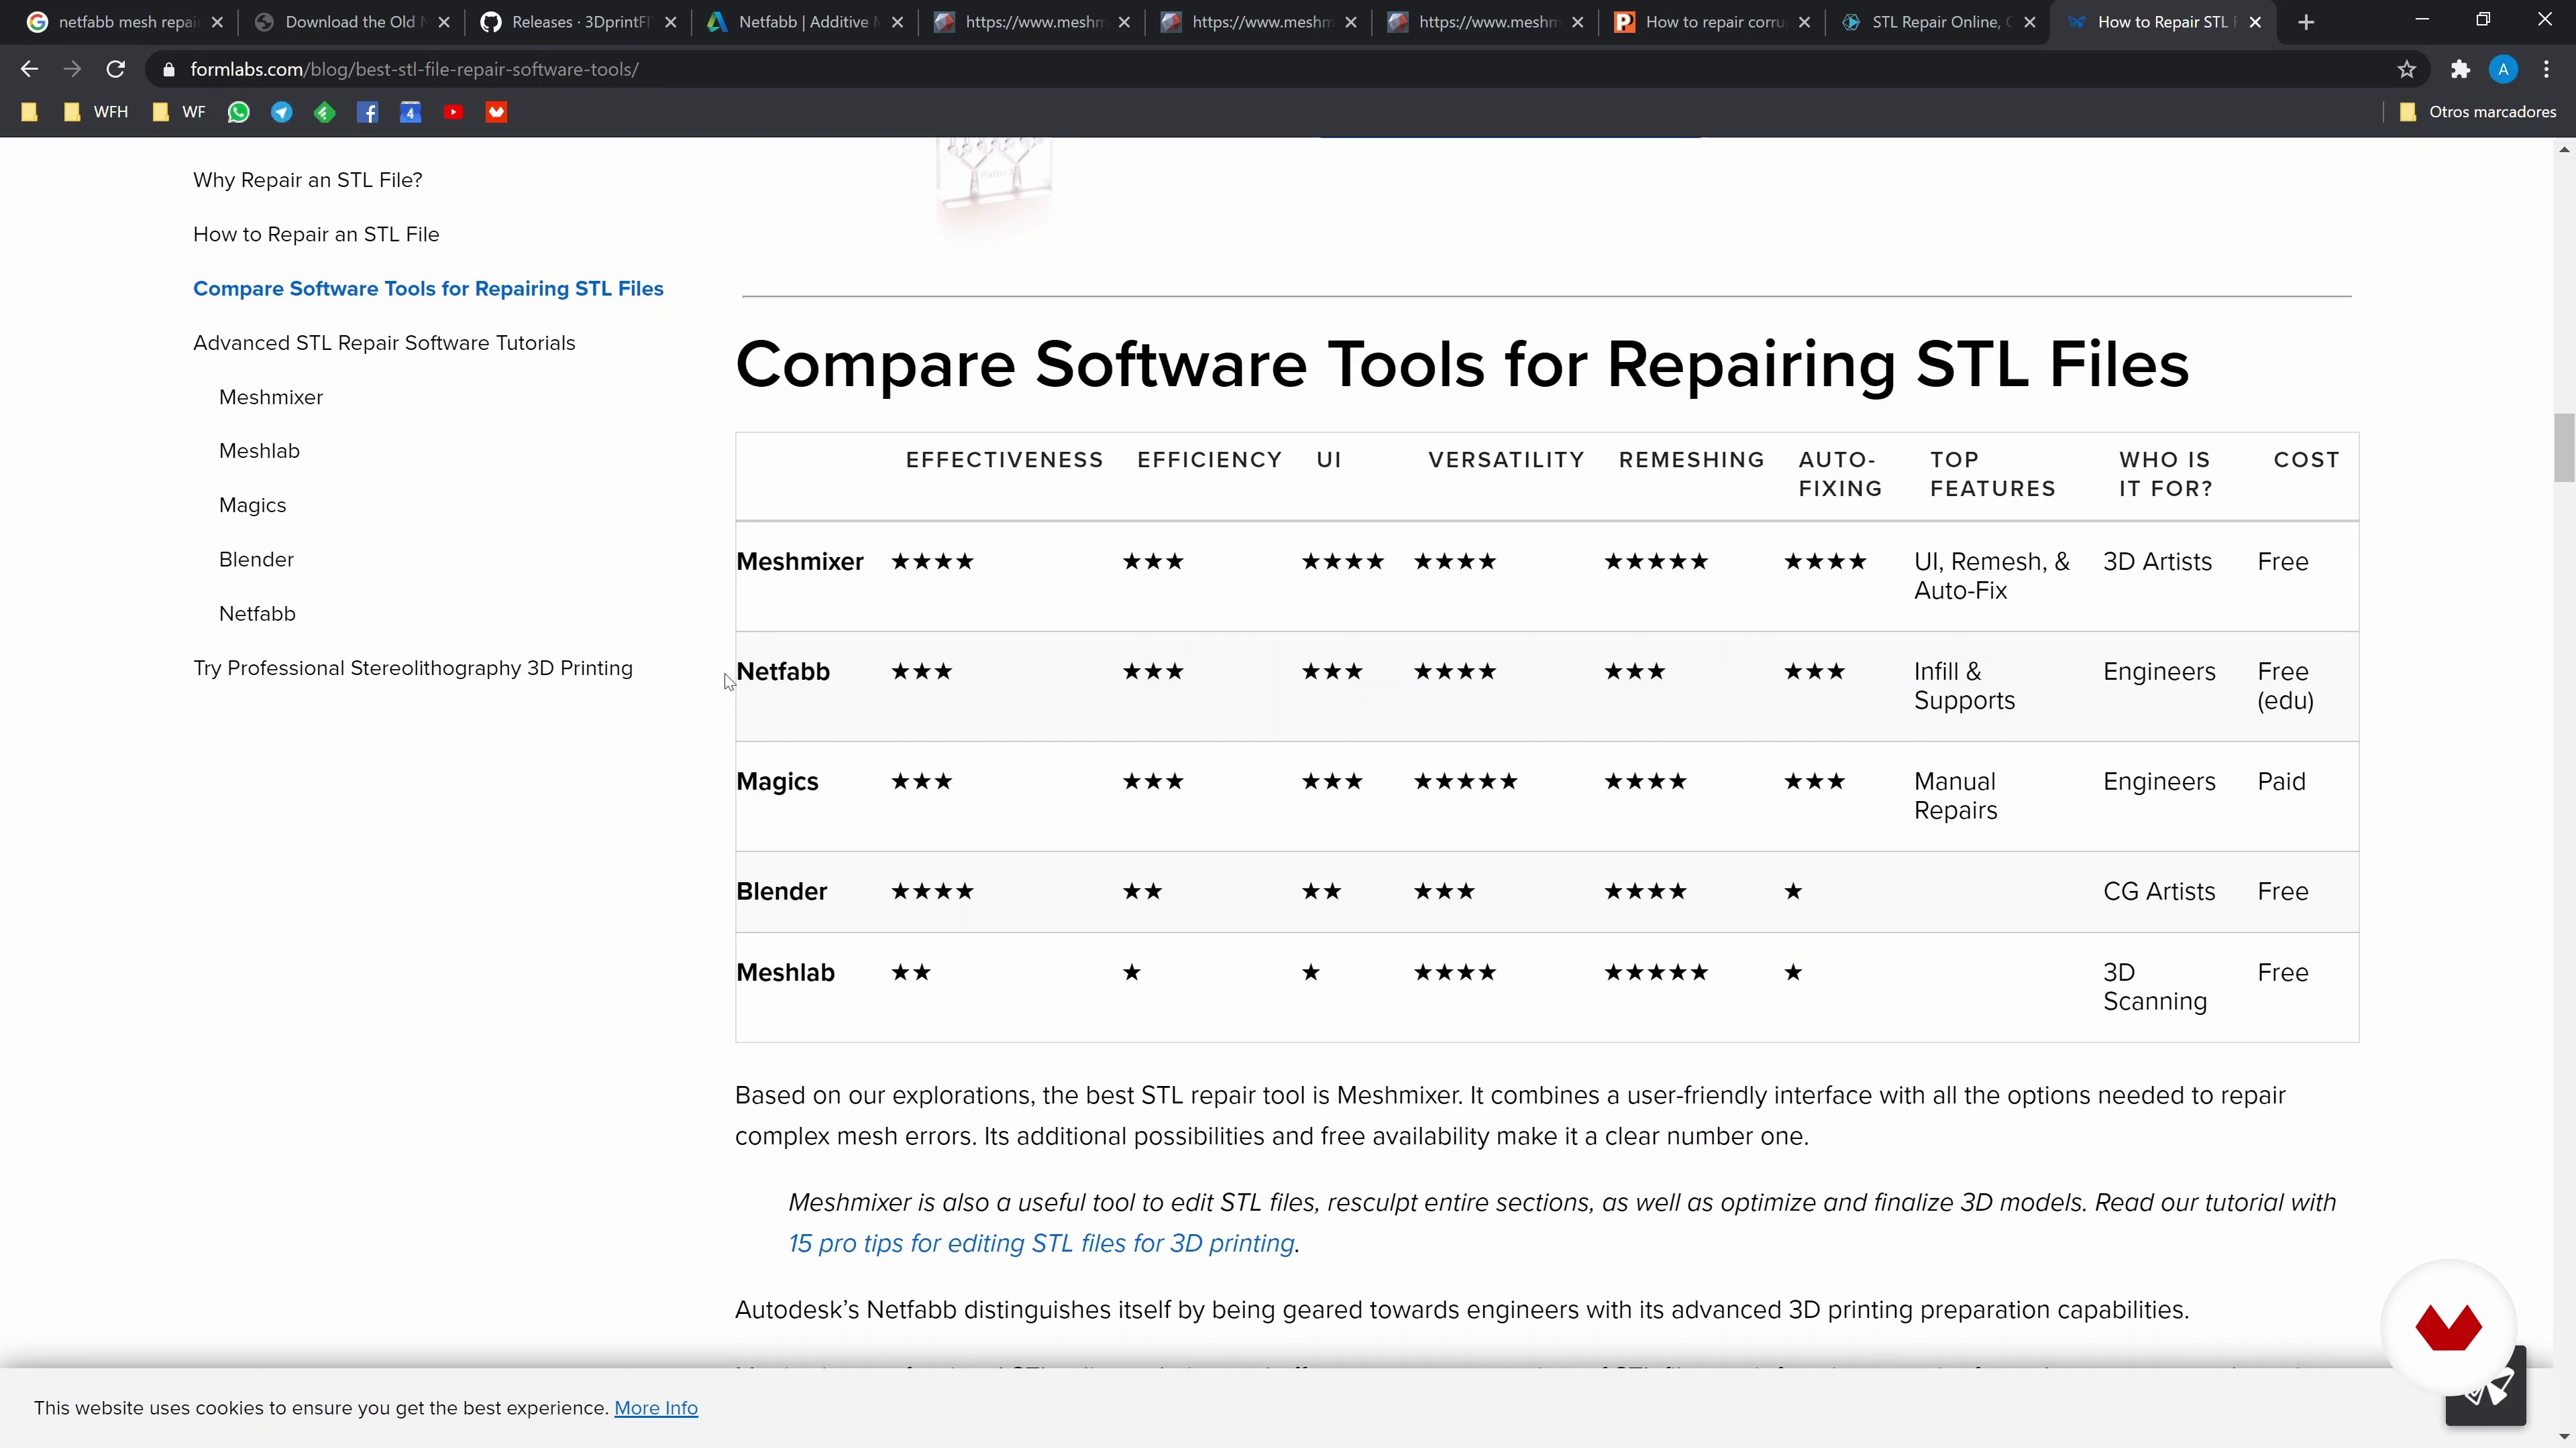The image size is (2576, 1448).
Task: Jump to Blender tutorial in sidebar
Action: click(256, 560)
